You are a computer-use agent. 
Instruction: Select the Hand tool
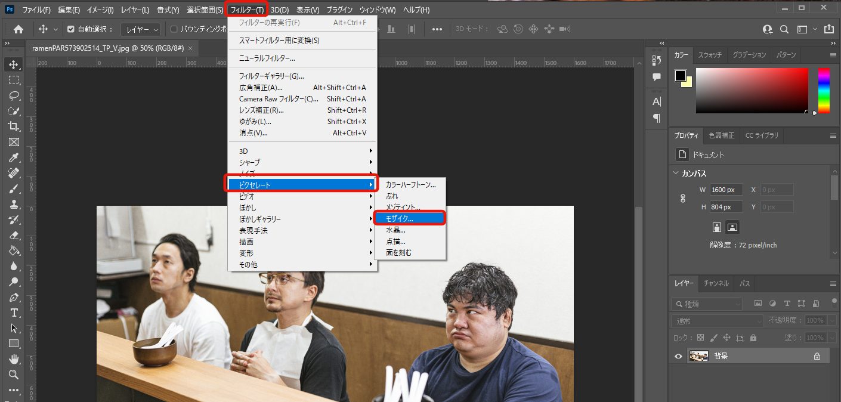click(x=13, y=359)
